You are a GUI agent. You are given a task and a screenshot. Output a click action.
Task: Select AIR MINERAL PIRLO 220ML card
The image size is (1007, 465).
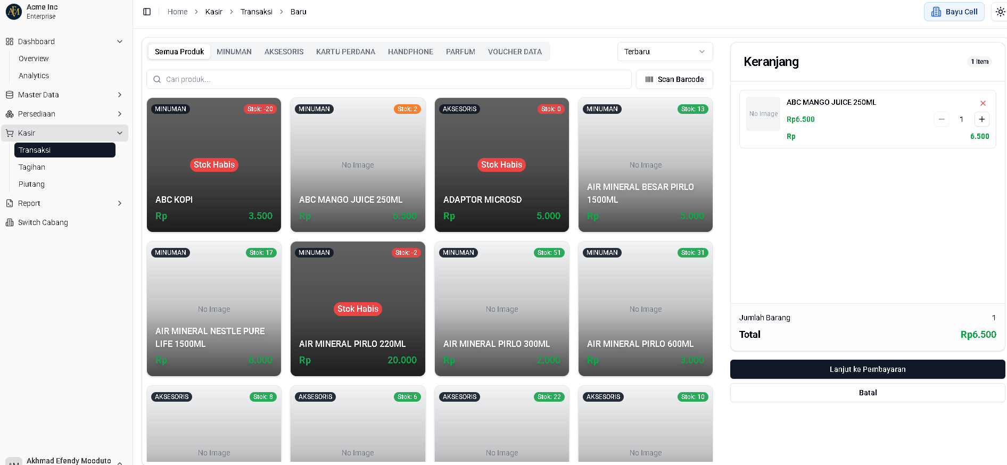pyautogui.click(x=358, y=309)
